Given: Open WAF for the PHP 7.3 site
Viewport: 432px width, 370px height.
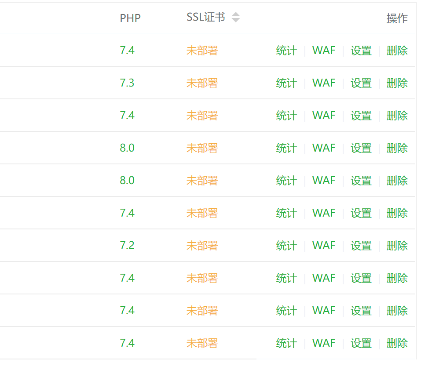Looking at the screenshot, I should [x=324, y=83].
